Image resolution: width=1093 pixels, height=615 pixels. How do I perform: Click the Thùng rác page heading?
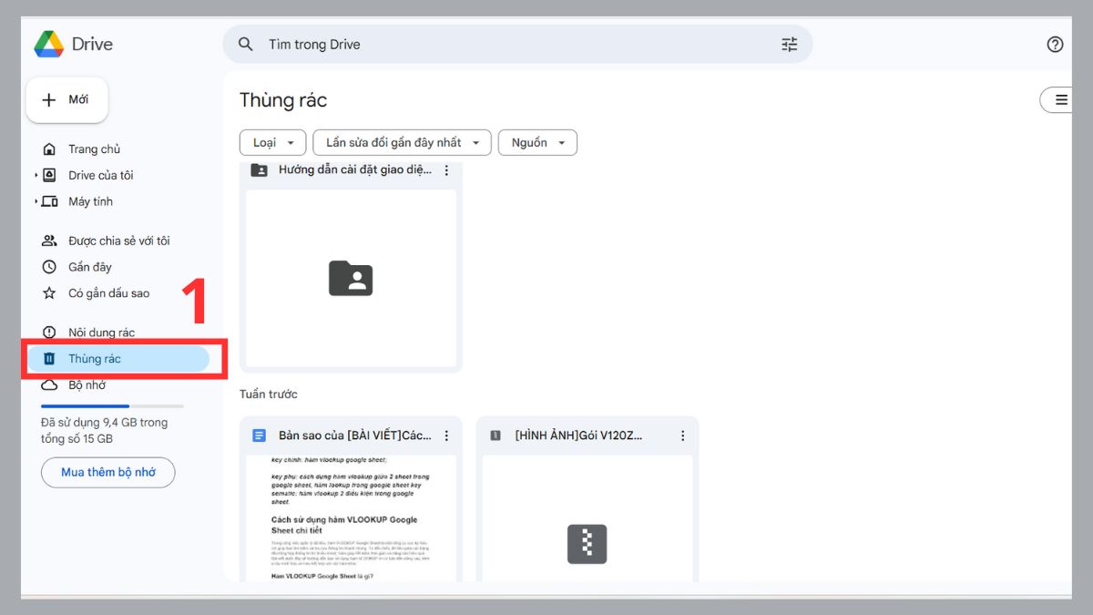point(283,100)
